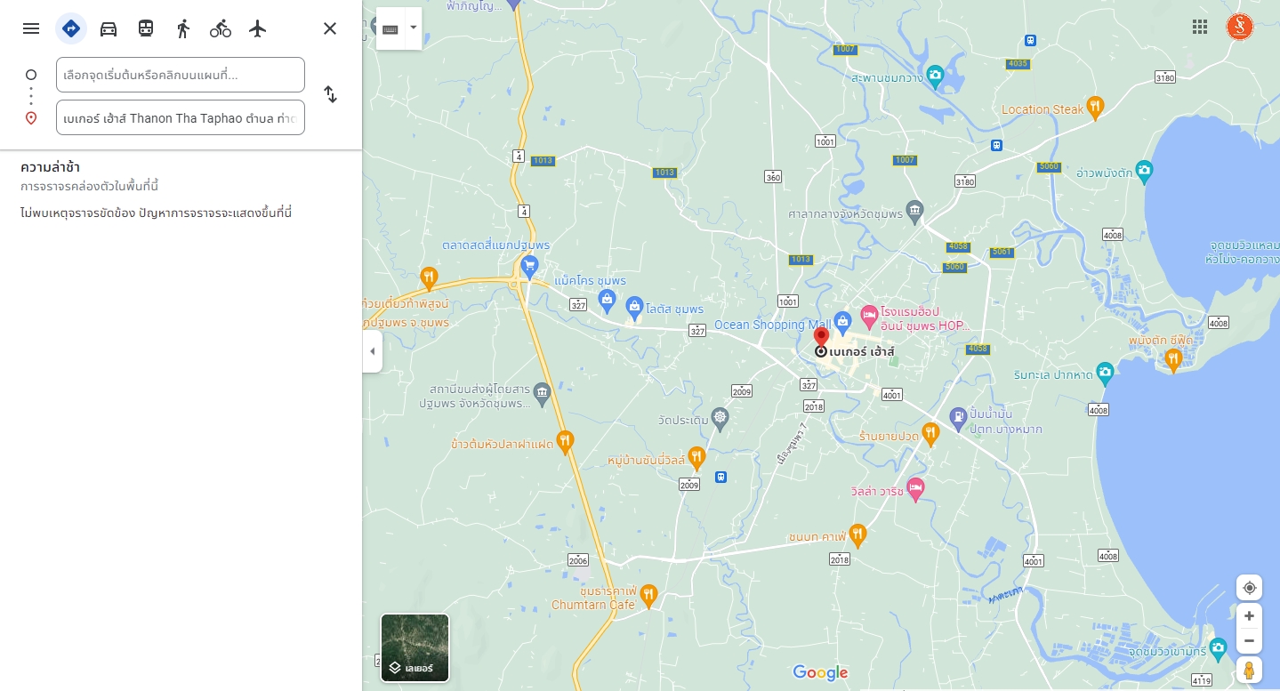Image resolution: width=1280 pixels, height=691 pixels.
Task: Choose walking directions mode
Action: click(x=183, y=28)
